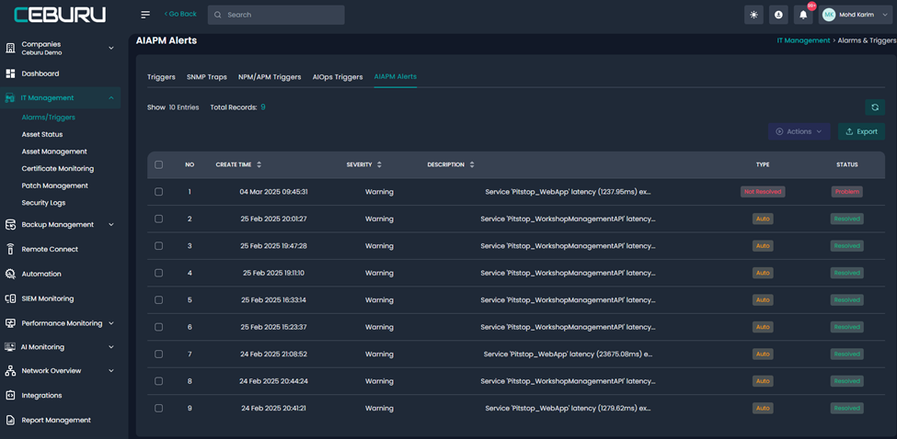This screenshot has width=897, height=439.
Task: Click the Ceburu logo
Action: pos(60,15)
